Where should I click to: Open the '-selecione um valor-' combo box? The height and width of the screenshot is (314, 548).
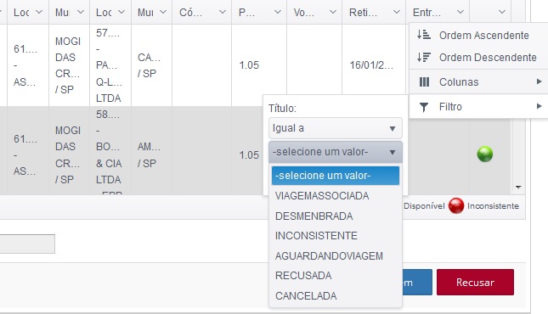point(336,152)
